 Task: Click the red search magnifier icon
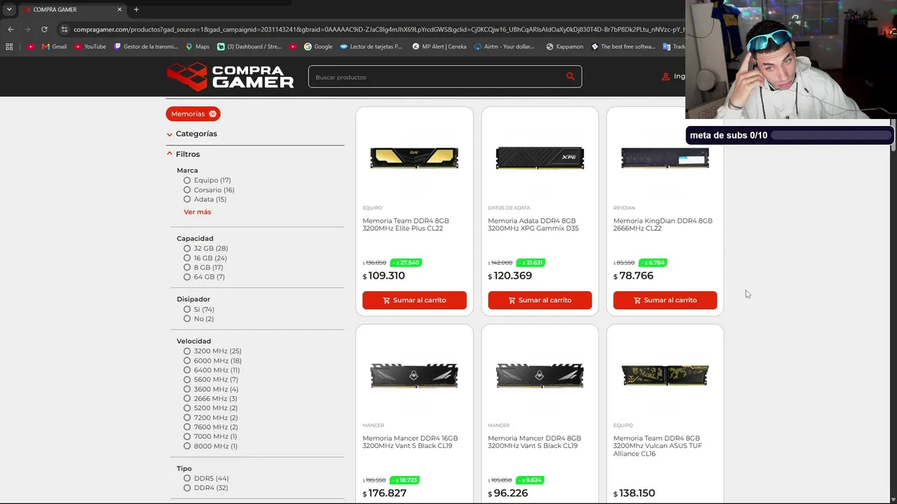point(570,77)
